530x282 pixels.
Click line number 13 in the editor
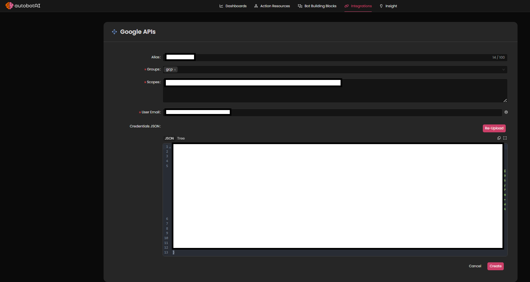[166, 253]
